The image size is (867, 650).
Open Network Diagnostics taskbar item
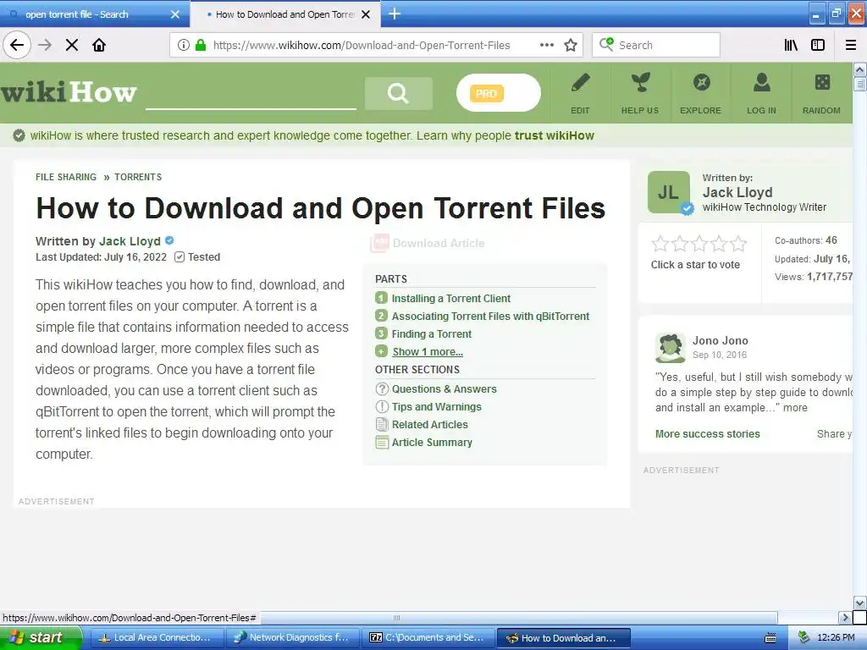pyautogui.click(x=292, y=638)
